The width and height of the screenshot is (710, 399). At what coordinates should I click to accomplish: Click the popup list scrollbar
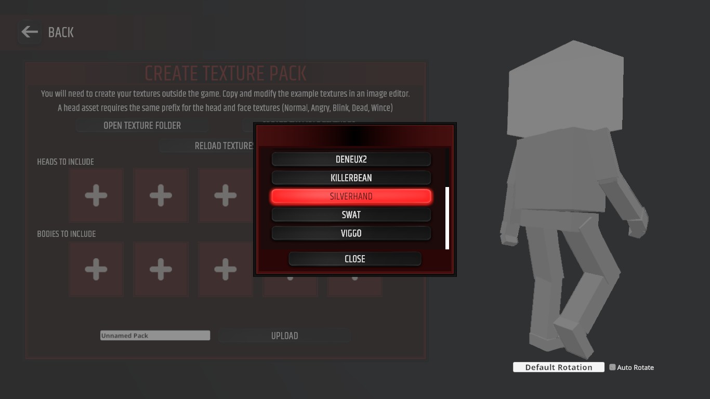(x=447, y=218)
